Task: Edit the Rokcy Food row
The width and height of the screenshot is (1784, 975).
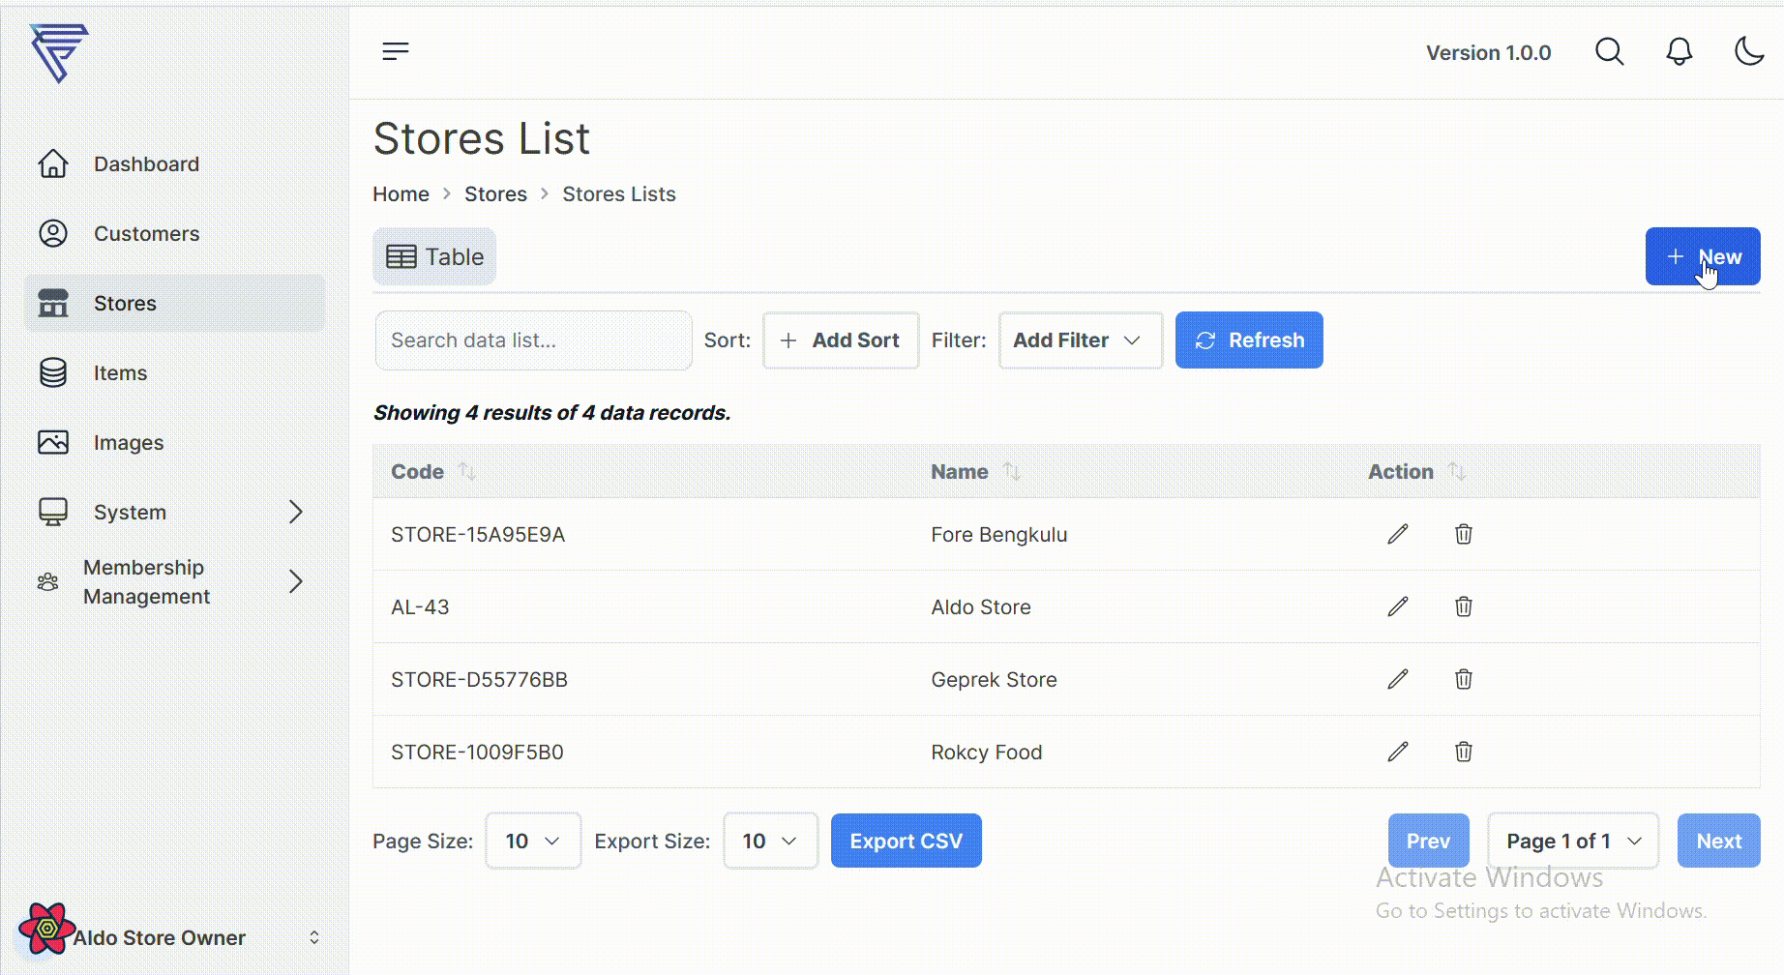Action: [1398, 752]
